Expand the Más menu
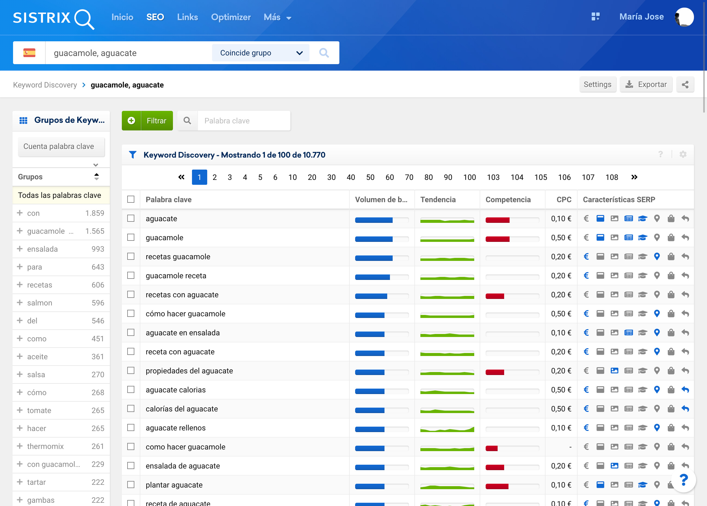707x506 pixels. coord(277,17)
